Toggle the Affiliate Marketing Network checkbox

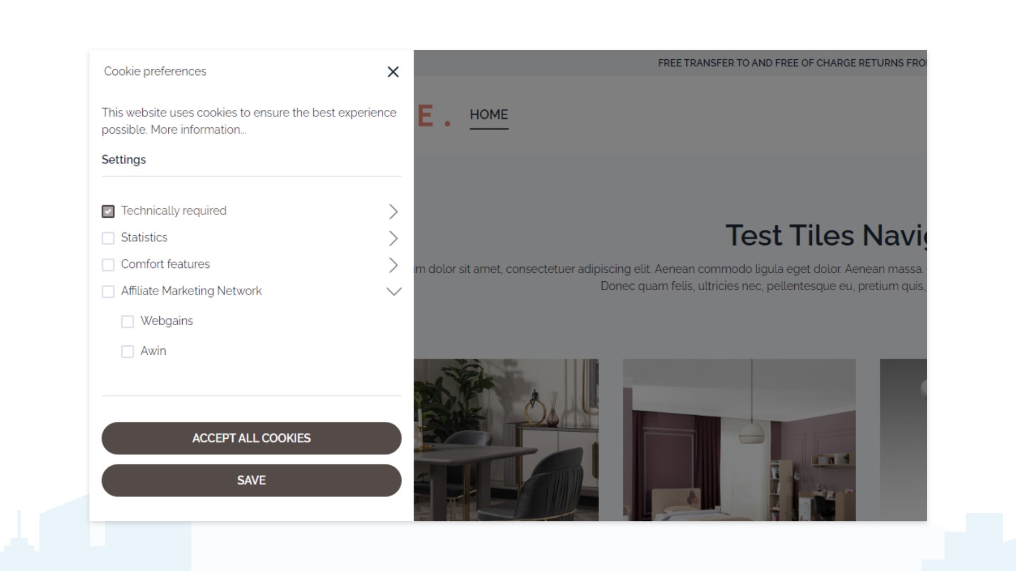pyautogui.click(x=108, y=291)
